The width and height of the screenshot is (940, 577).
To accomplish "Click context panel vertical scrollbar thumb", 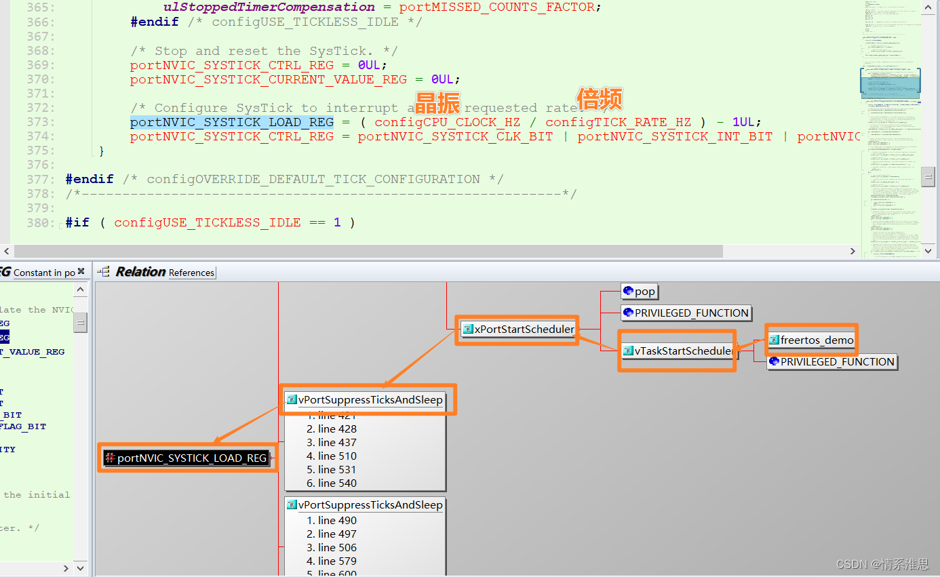I will click(81, 322).
